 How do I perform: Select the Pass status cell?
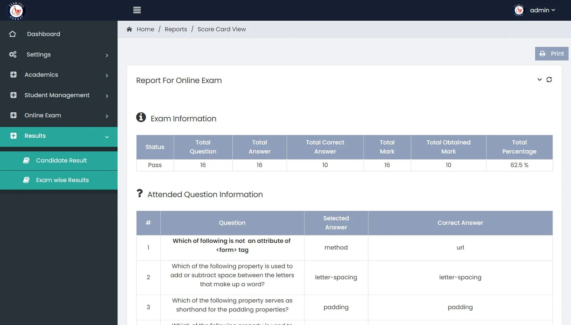[x=155, y=165]
